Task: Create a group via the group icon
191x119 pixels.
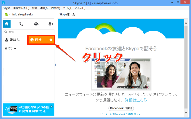Action: (x=36, y=24)
